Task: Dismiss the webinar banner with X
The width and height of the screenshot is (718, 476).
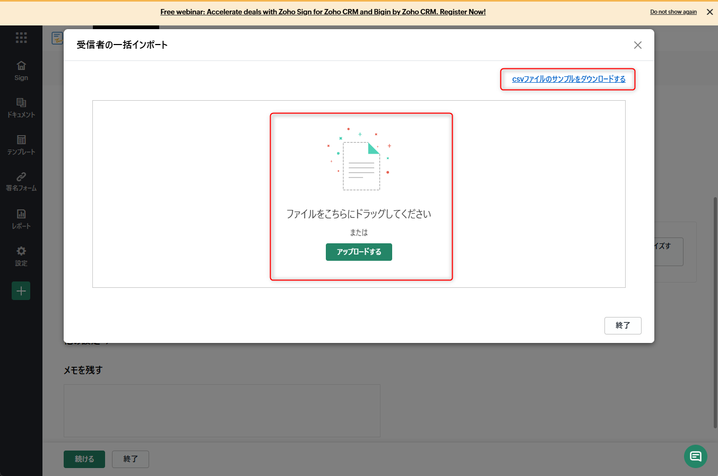Action: point(710,12)
